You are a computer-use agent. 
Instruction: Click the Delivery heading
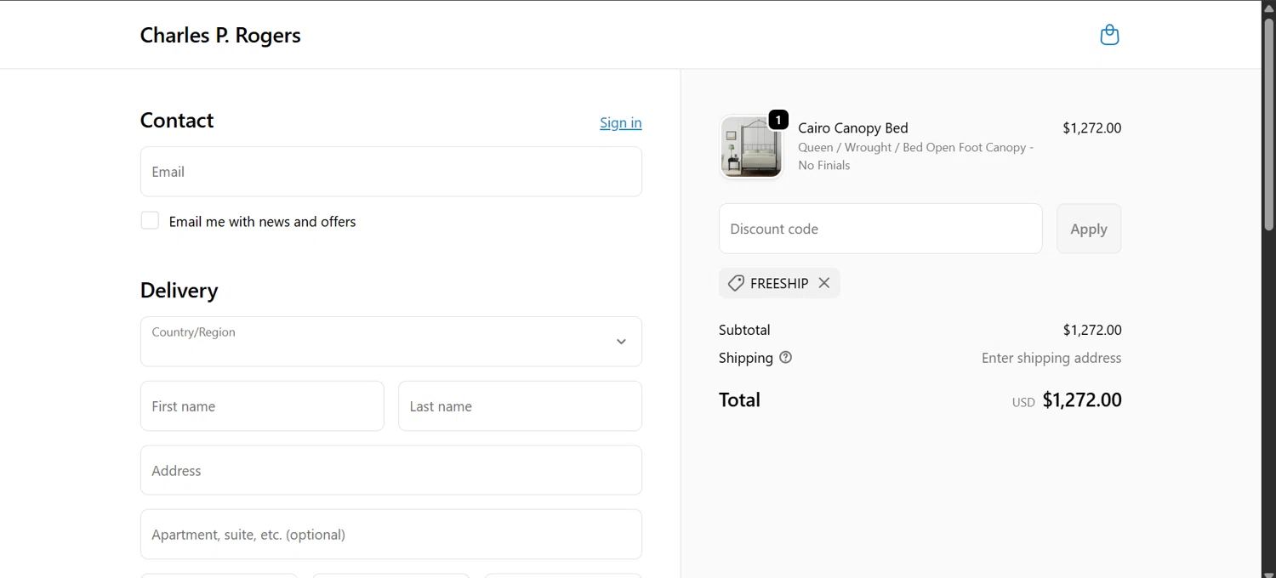tap(179, 290)
